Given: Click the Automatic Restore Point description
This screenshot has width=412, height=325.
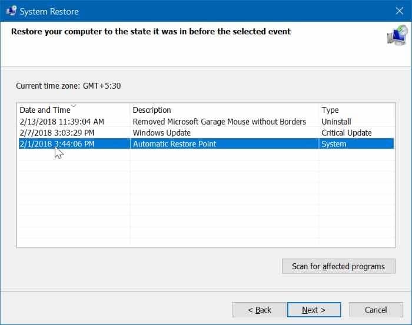Looking at the screenshot, I should point(174,144).
